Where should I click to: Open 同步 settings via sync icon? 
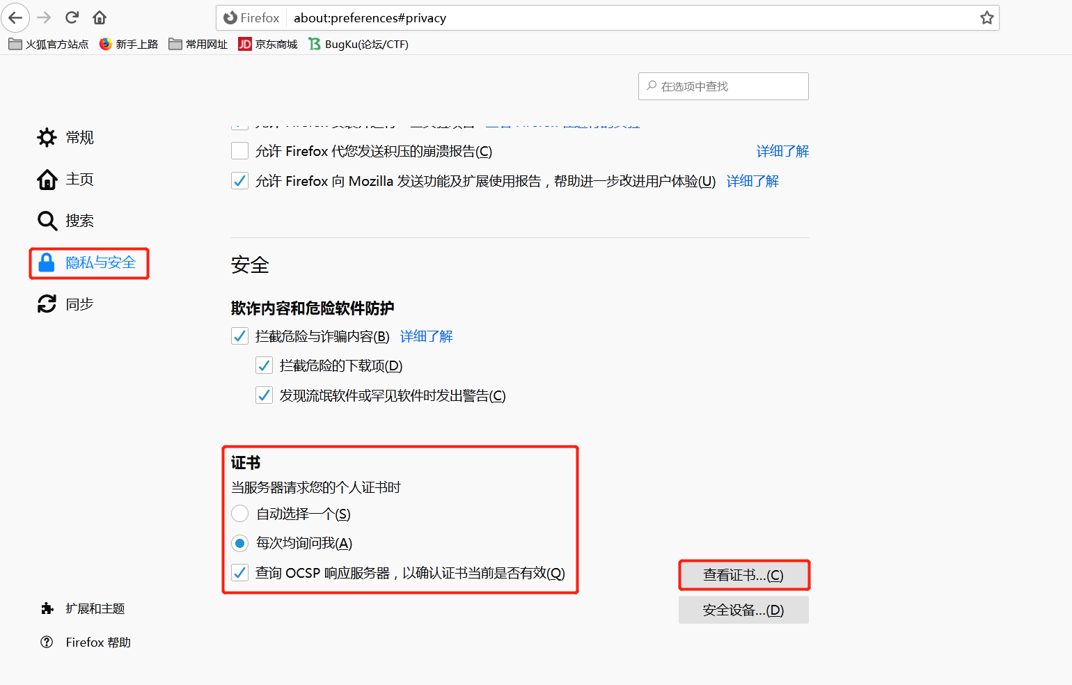point(46,304)
